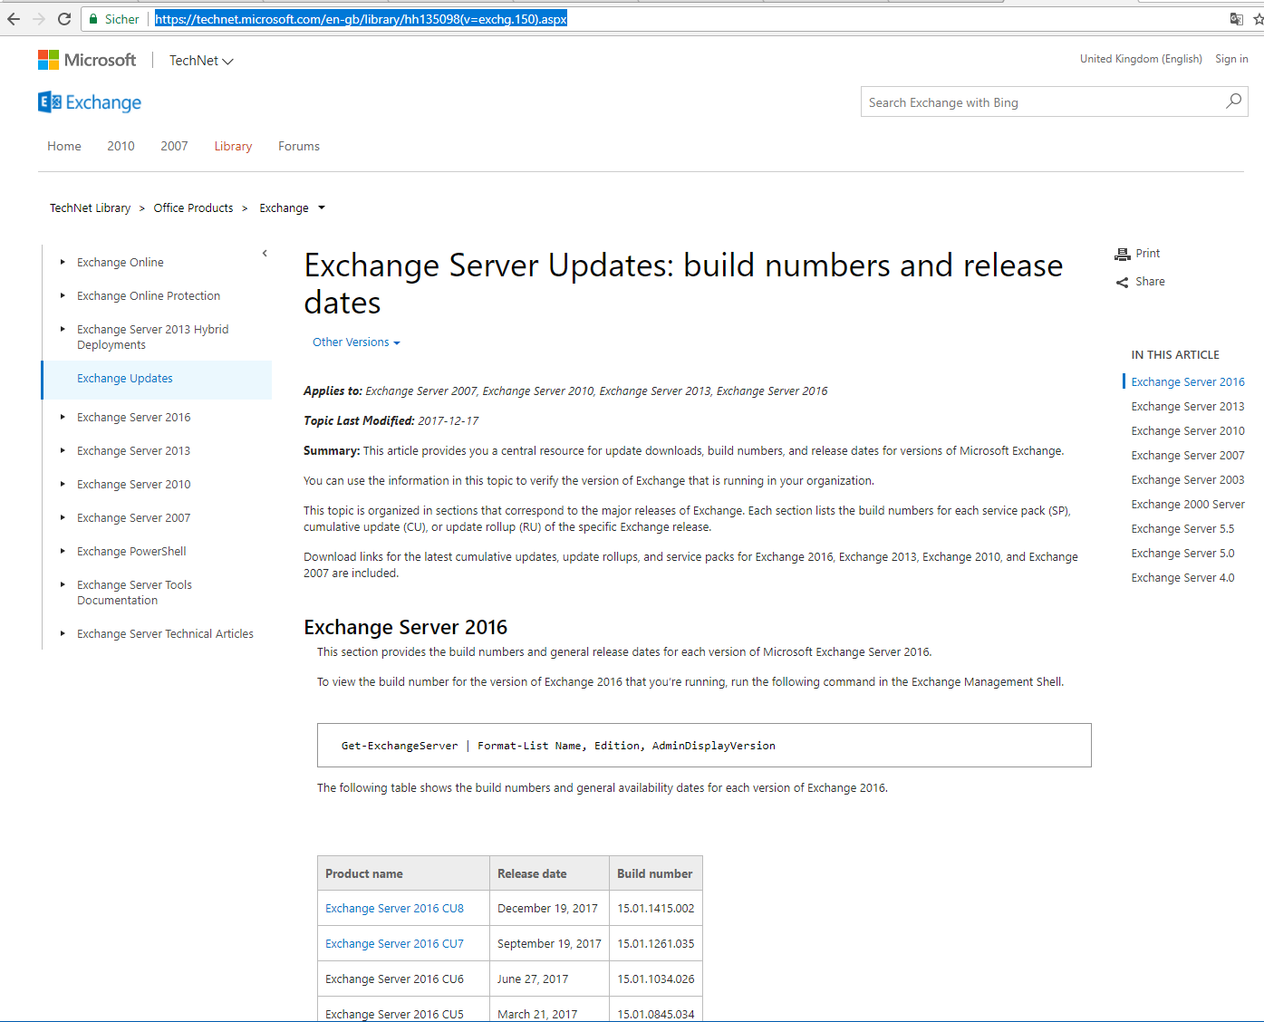
Task: Click the Share icon
Action: click(x=1123, y=283)
